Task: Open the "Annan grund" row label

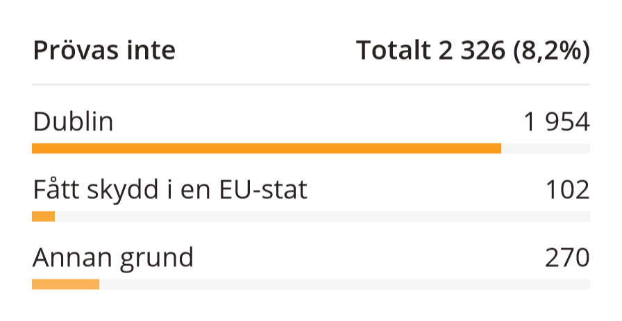Action: click(x=113, y=257)
